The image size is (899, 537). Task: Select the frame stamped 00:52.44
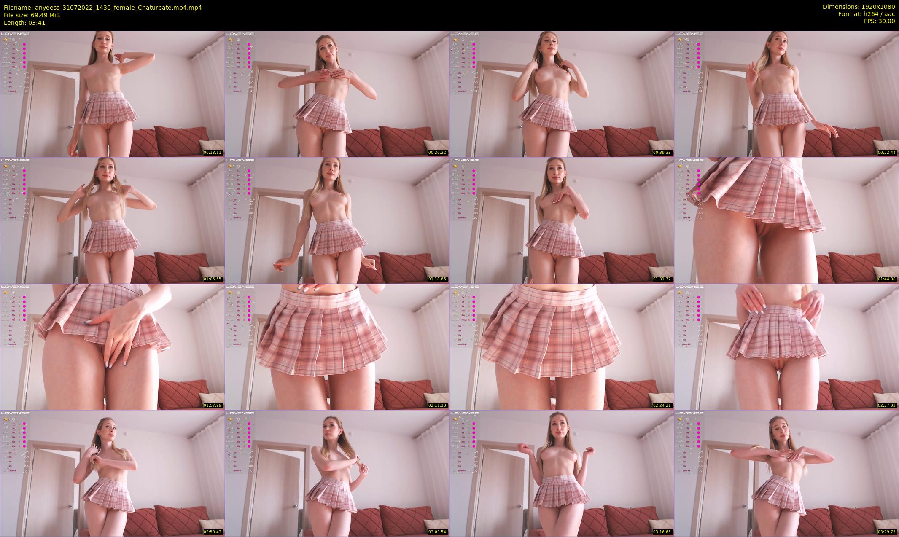click(x=786, y=94)
